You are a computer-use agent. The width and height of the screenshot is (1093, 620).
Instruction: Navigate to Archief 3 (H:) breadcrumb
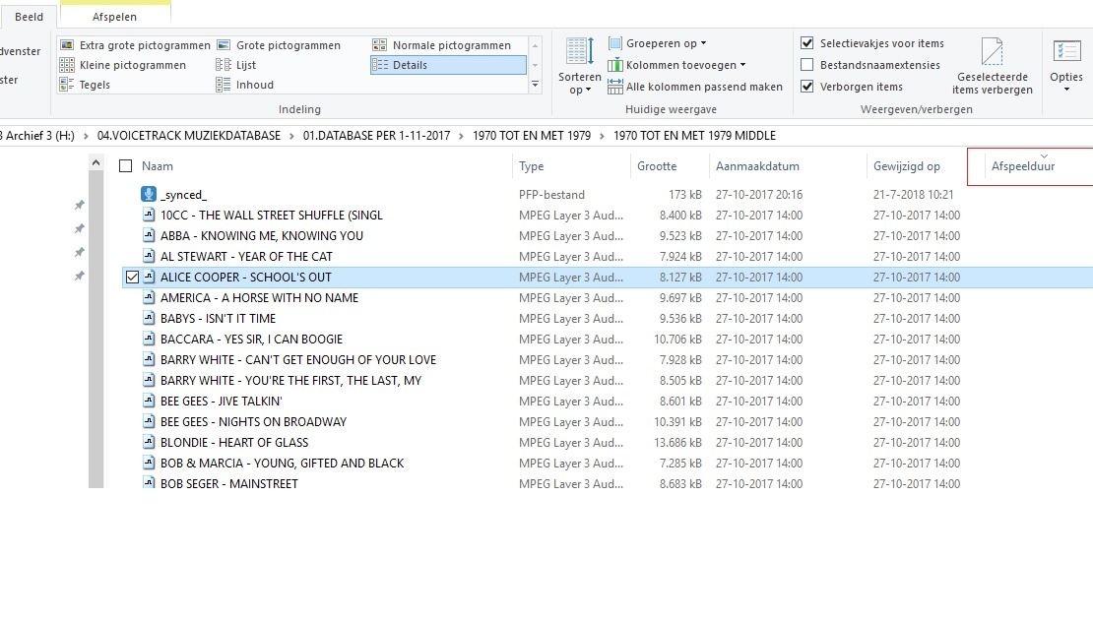[x=38, y=136]
